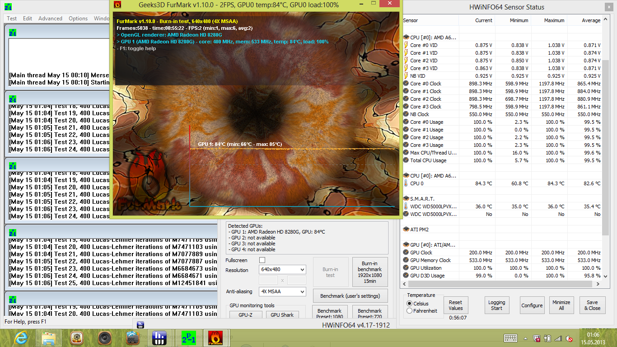
Task: Click the Prime95 icon in the main title bar
Action: (9, 6)
